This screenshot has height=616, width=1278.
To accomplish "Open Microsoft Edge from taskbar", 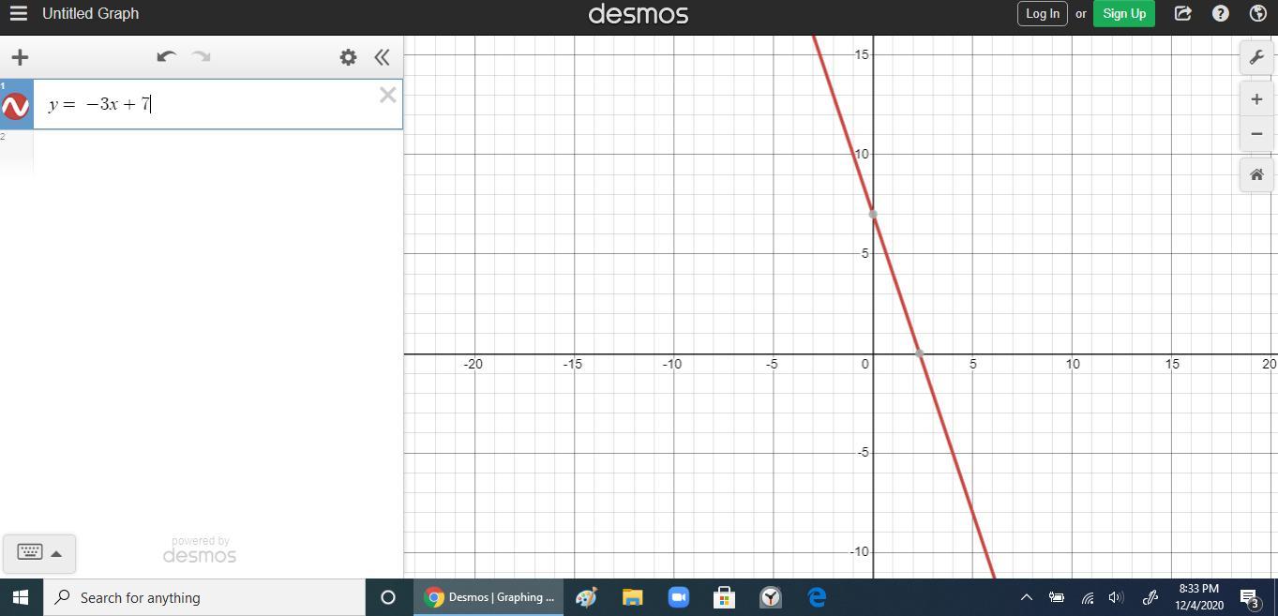I will click(817, 597).
